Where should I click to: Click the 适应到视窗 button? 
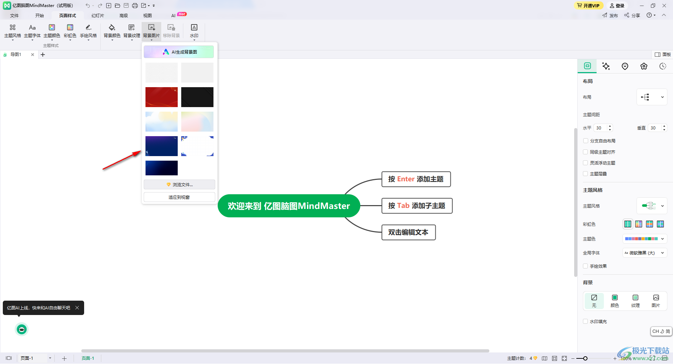179,197
